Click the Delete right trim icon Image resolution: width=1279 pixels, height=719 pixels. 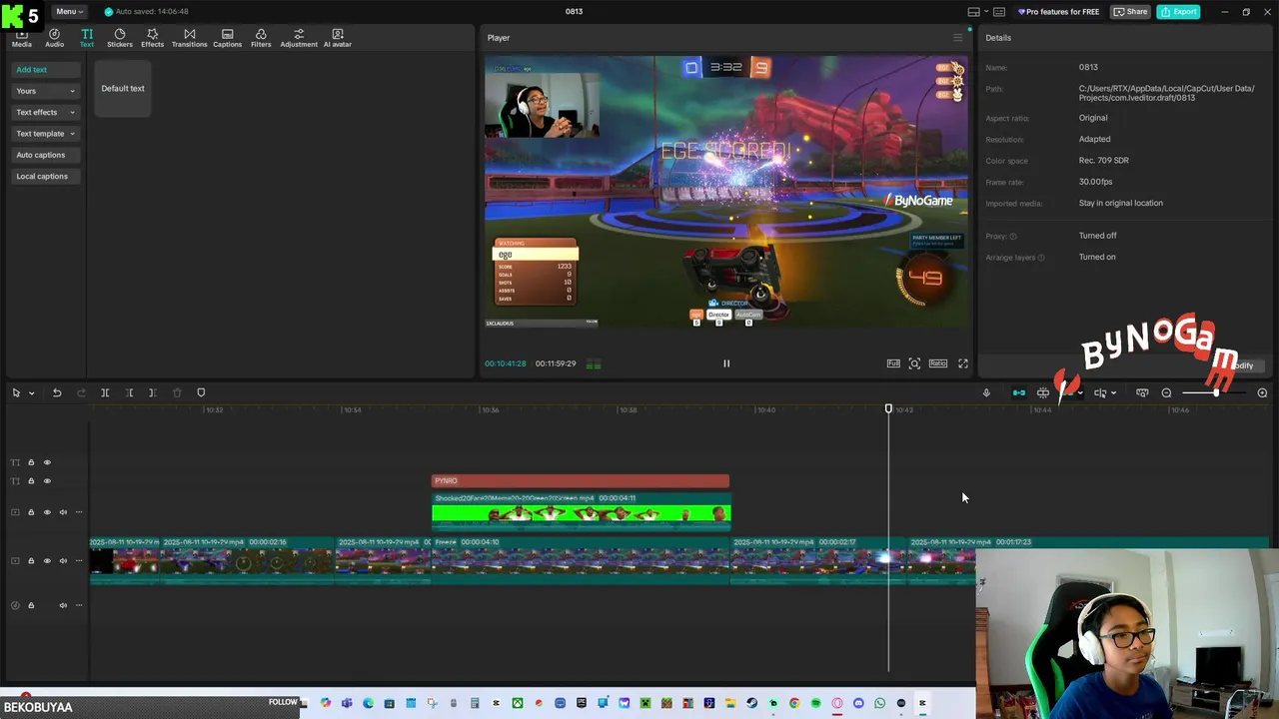(153, 392)
